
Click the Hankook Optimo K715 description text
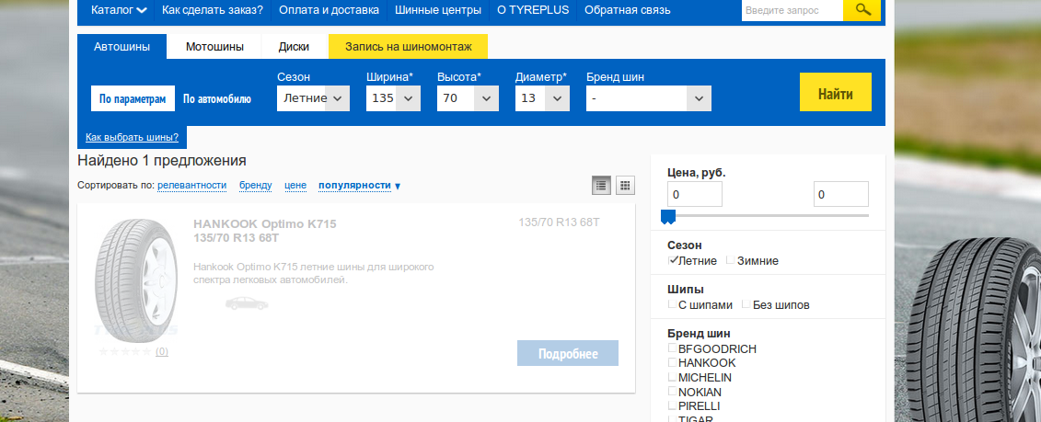313,273
